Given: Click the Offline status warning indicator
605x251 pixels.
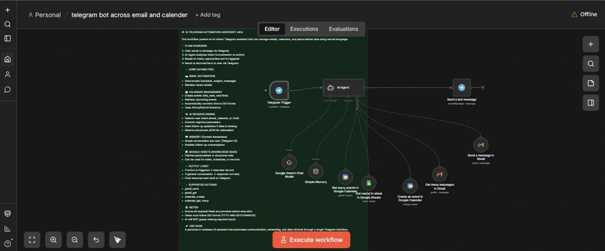Looking at the screenshot, I should click(x=584, y=14).
